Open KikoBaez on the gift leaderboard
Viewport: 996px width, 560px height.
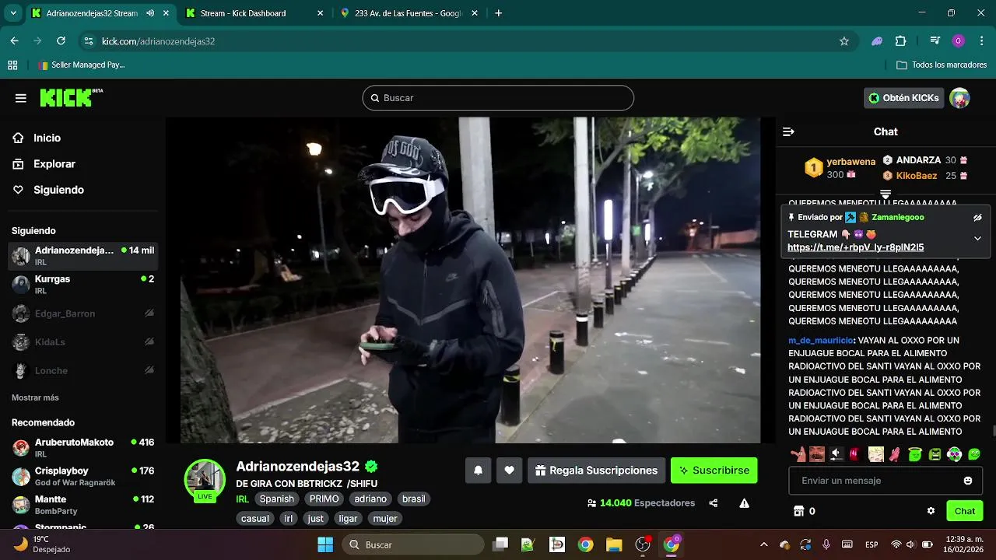917,176
